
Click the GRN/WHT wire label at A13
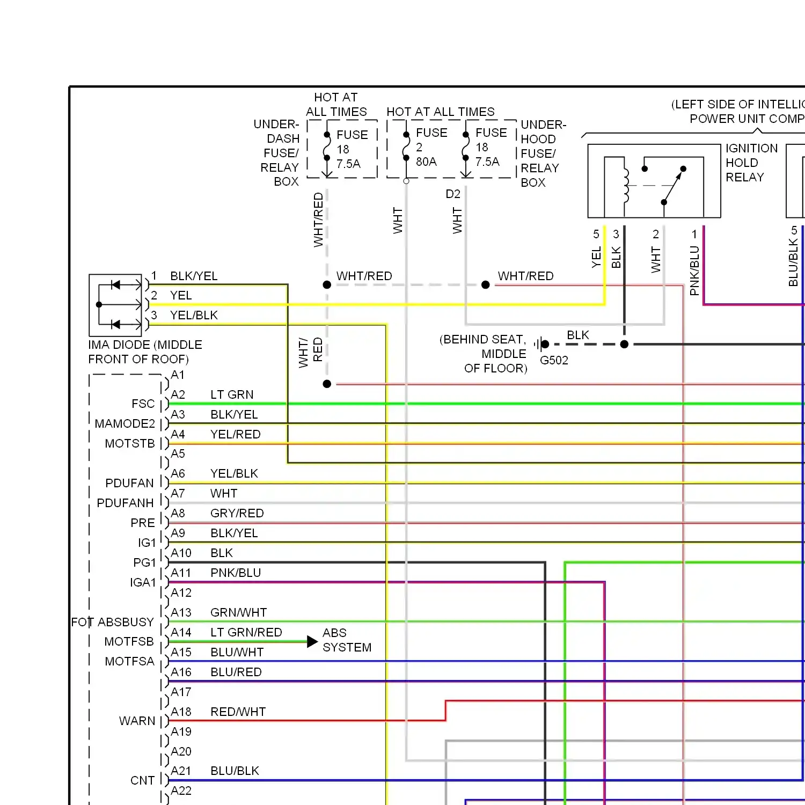[239, 612]
